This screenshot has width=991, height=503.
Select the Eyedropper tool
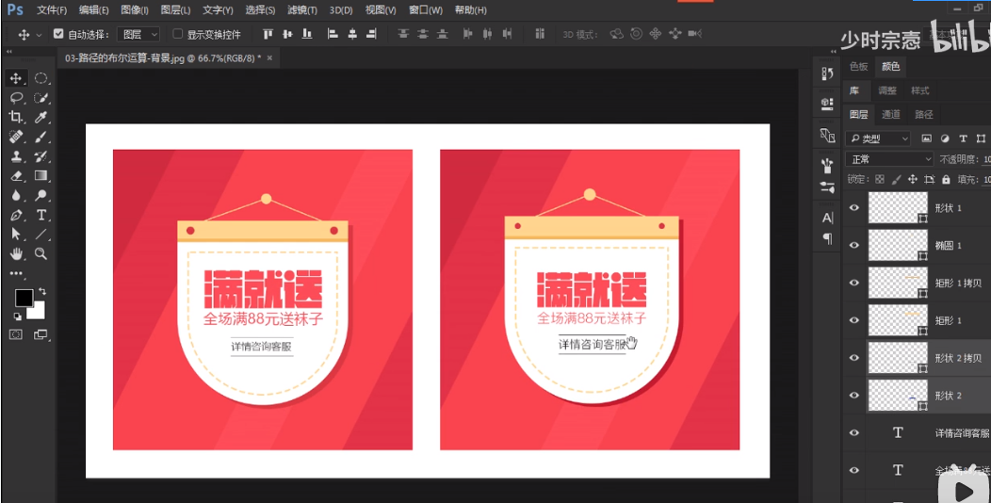pyautogui.click(x=41, y=117)
